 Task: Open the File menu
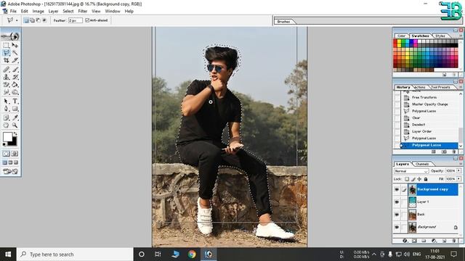point(13,12)
